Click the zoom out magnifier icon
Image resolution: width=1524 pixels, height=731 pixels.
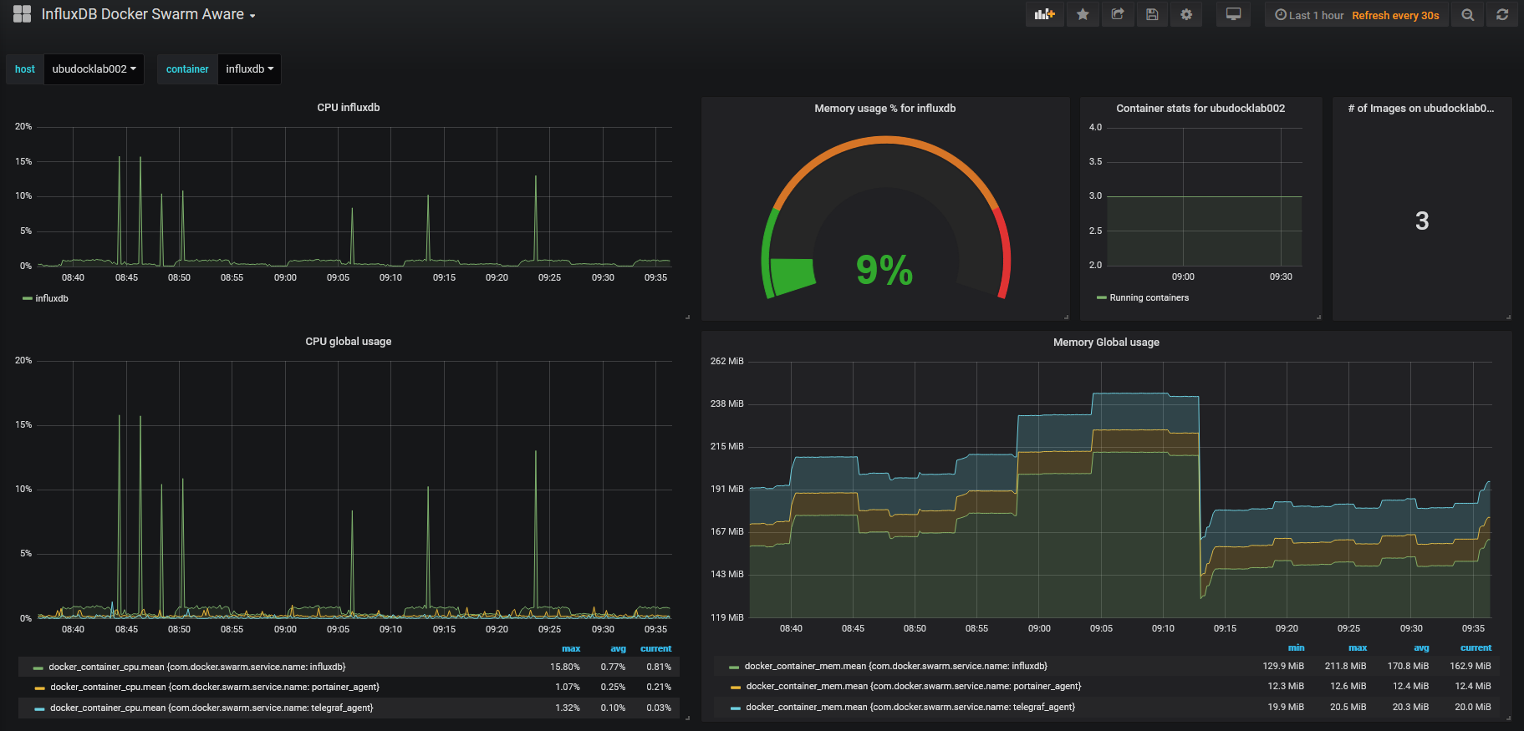click(x=1467, y=15)
